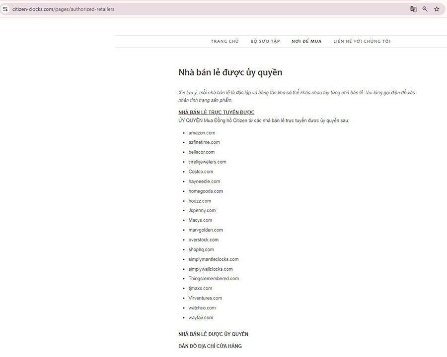Image resolution: width=447 pixels, height=357 pixels.
Task: Click the site information icon in address bar
Action: point(5,9)
